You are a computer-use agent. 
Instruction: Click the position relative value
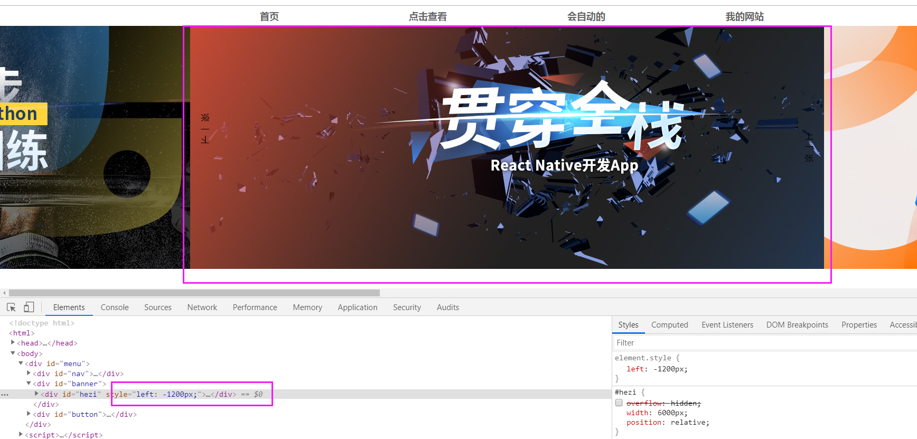688,422
